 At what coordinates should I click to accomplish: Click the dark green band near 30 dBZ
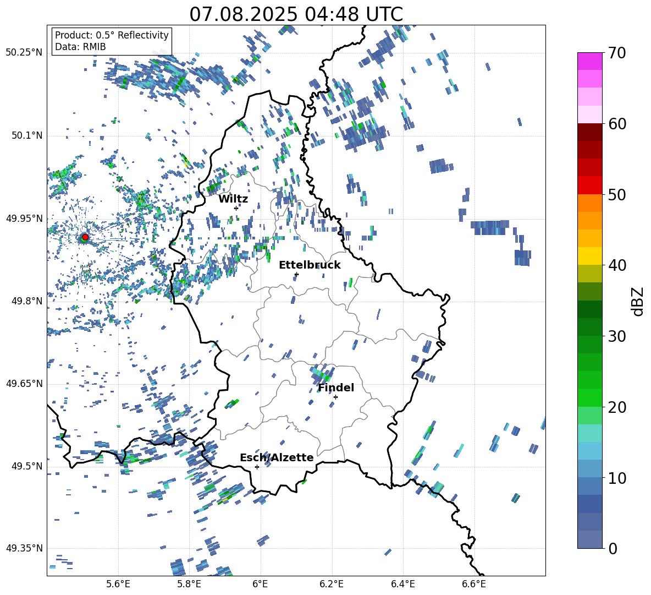[x=589, y=327]
